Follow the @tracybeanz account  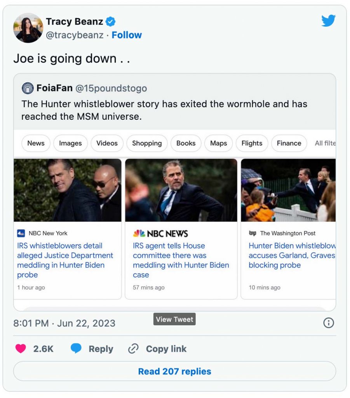(127, 35)
